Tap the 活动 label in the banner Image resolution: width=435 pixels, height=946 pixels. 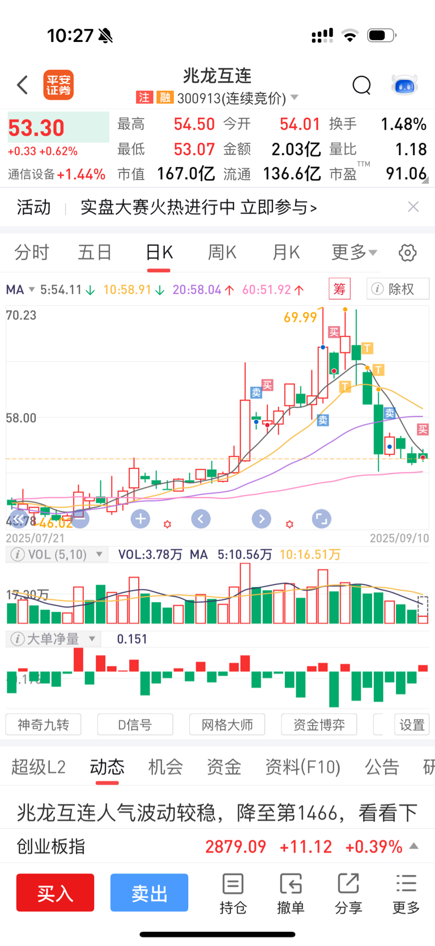click(33, 207)
